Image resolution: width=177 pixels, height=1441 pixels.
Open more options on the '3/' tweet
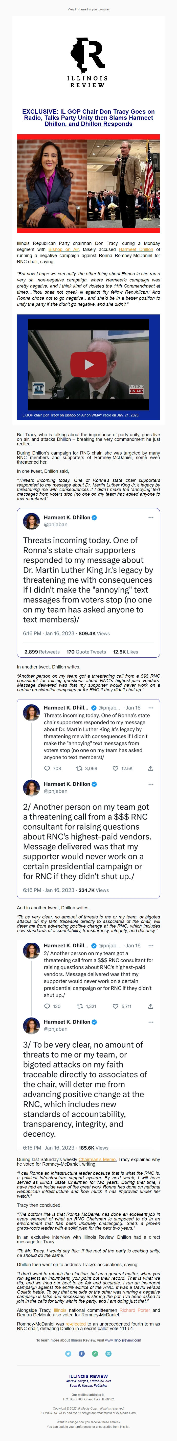(x=151, y=1022)
